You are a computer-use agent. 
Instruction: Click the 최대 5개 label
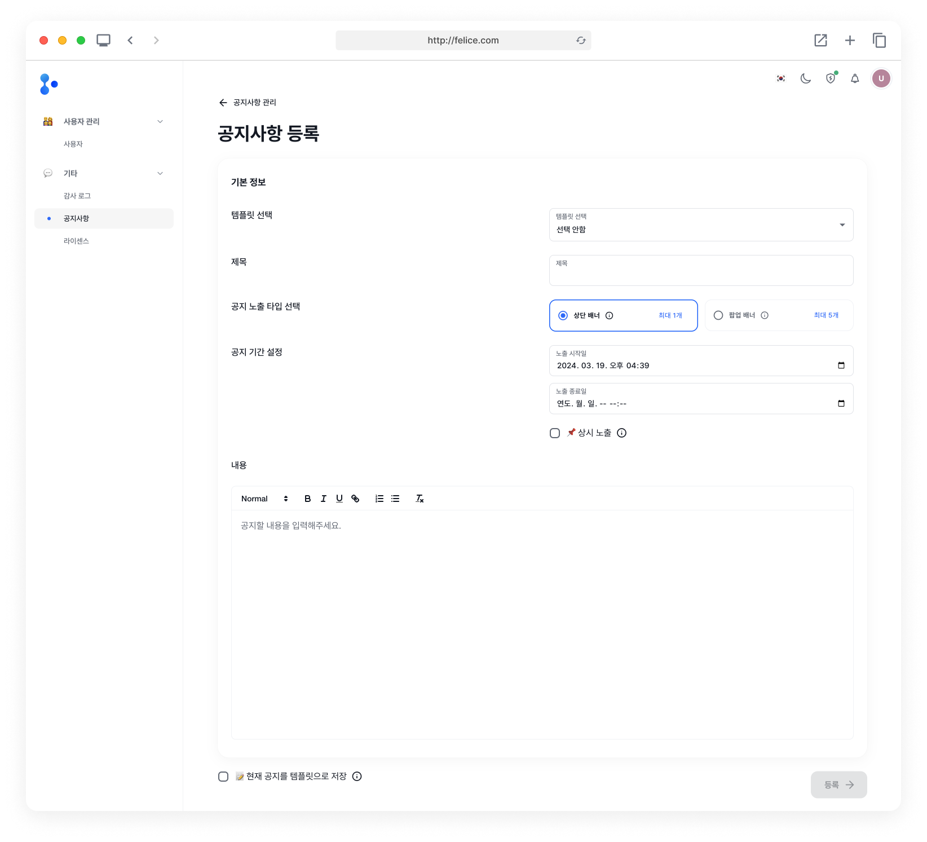(826, 315)
